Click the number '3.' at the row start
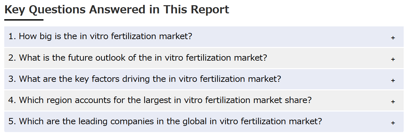Screen dimensions: 405x134 (12, 79)
